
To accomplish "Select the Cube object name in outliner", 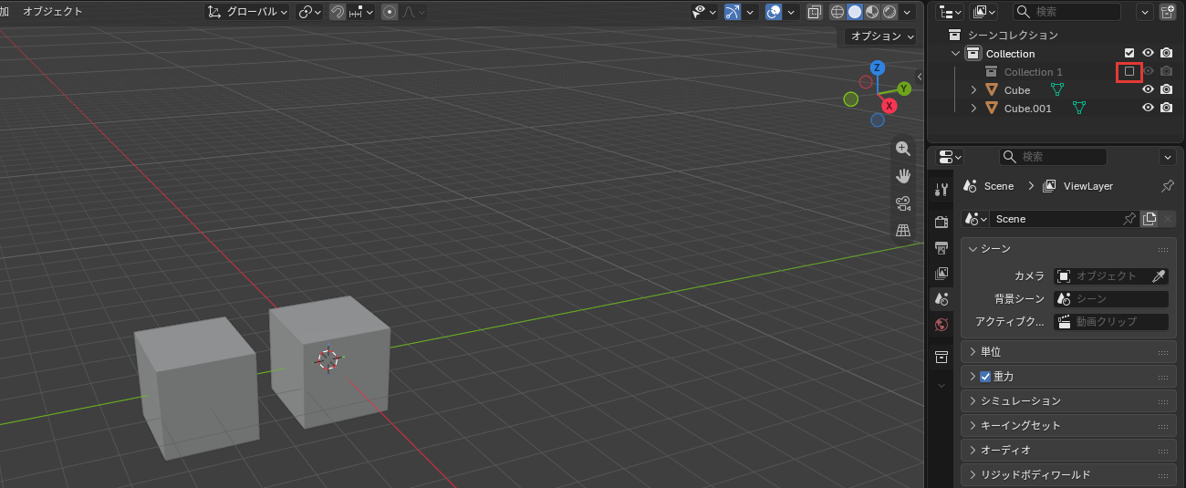I will [1017, 90].
